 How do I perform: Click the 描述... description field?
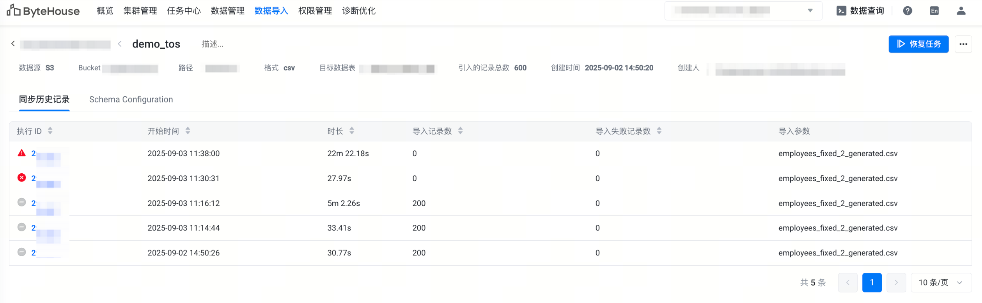pos(213,44)
